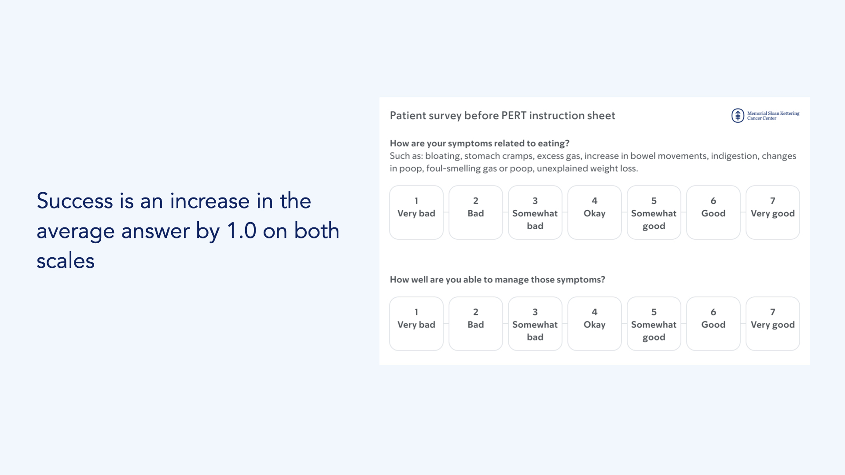This screenshot has width=845, height=475.
Task: Select '6 Good' for managing symptoms
Action: coord(713,324)
